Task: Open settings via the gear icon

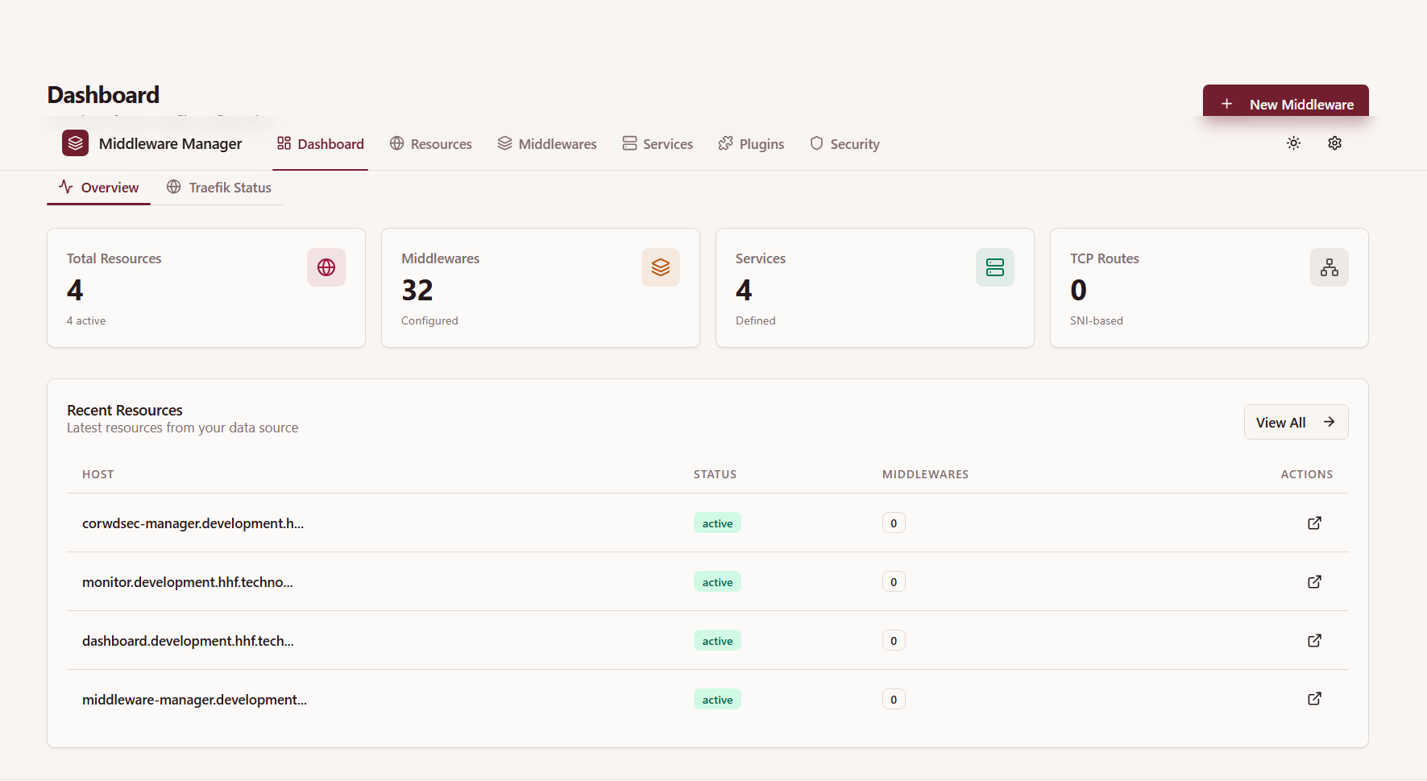Action: point(1334,143)
